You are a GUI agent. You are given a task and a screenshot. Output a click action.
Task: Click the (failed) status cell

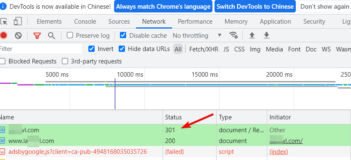pyautogui.click(x=174, y=152)
